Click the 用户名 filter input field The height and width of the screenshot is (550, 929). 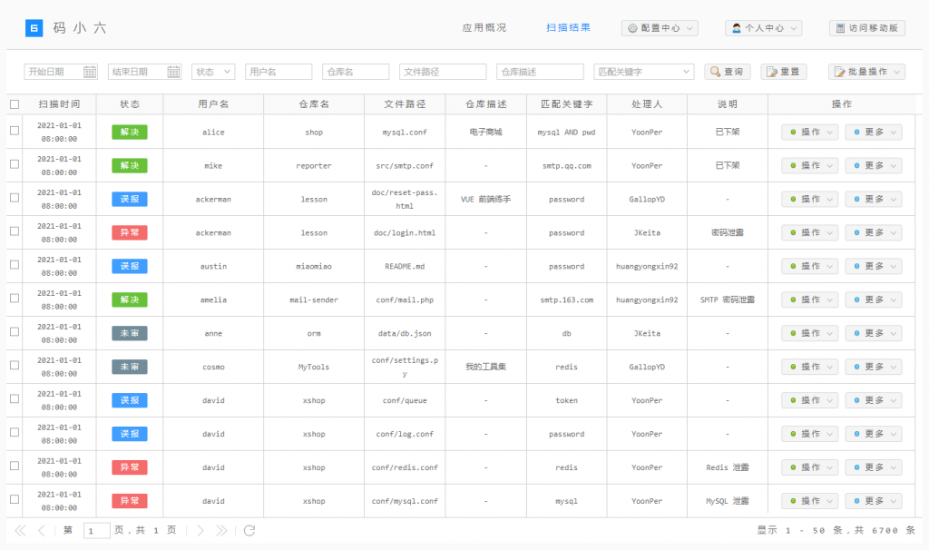pos(279,72)
